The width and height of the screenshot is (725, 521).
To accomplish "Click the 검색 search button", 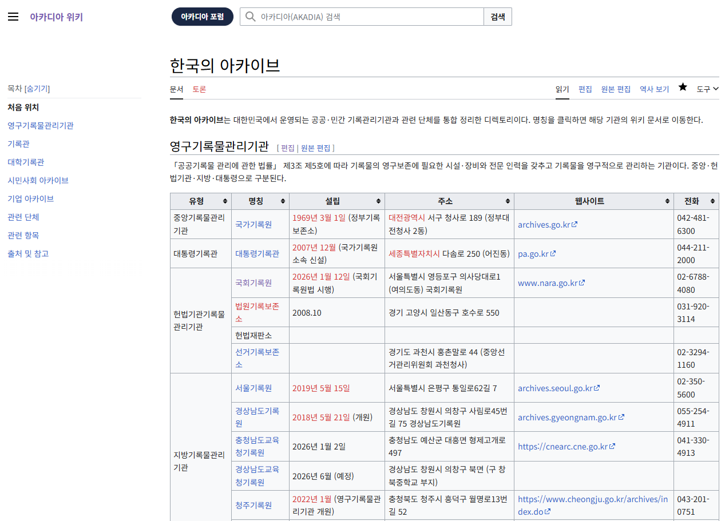I will [498, 17].
